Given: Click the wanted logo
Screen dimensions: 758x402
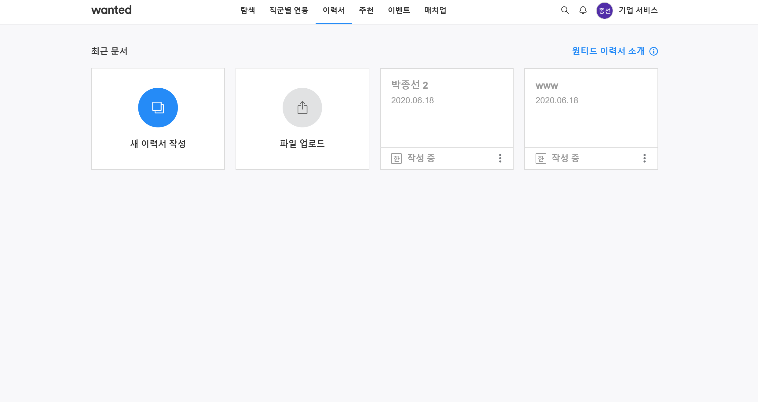Looking at the screenshot, I should pos(111,10).
